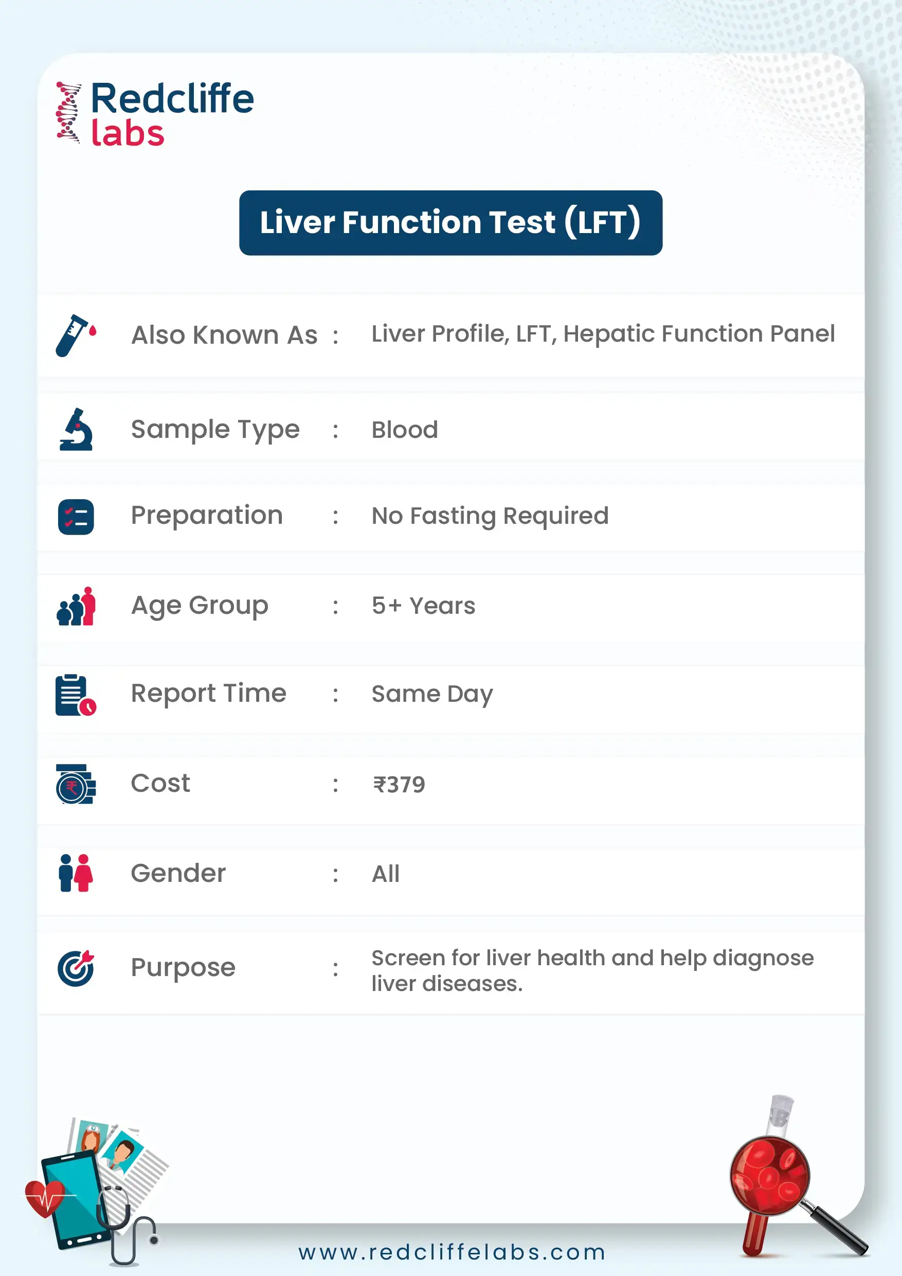Click the clipboard clock icon beside Report Time
The height and width of the screenshot is (1276, 902).
tap(76, 695)
